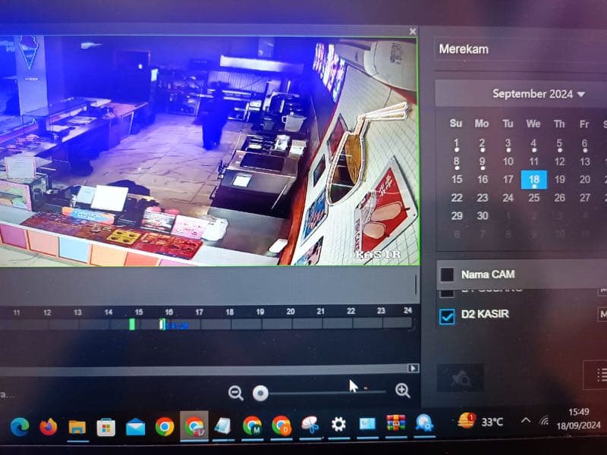Click the list view icon at right edge
Viewport: 607px width, 455px height.
[x=601, y=375]
